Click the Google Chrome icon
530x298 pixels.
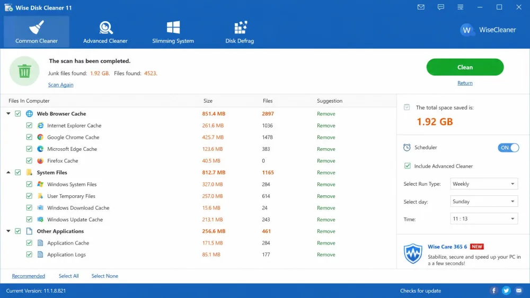click(x=40, y=137)
